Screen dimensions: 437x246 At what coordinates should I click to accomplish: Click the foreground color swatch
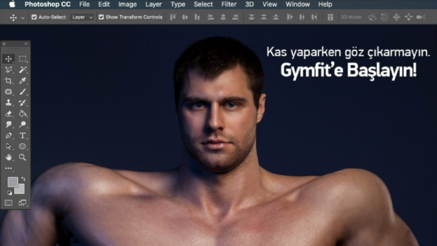tap(12, 182)
